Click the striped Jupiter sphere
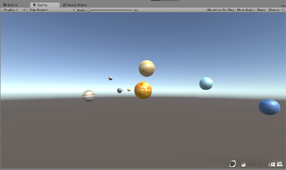This screenshot has height=170, width=286. pyautogui.click(x=89, y=96)
